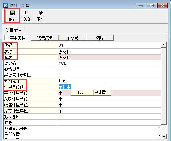Open the 条形码 tab

[x=72, y=38]
